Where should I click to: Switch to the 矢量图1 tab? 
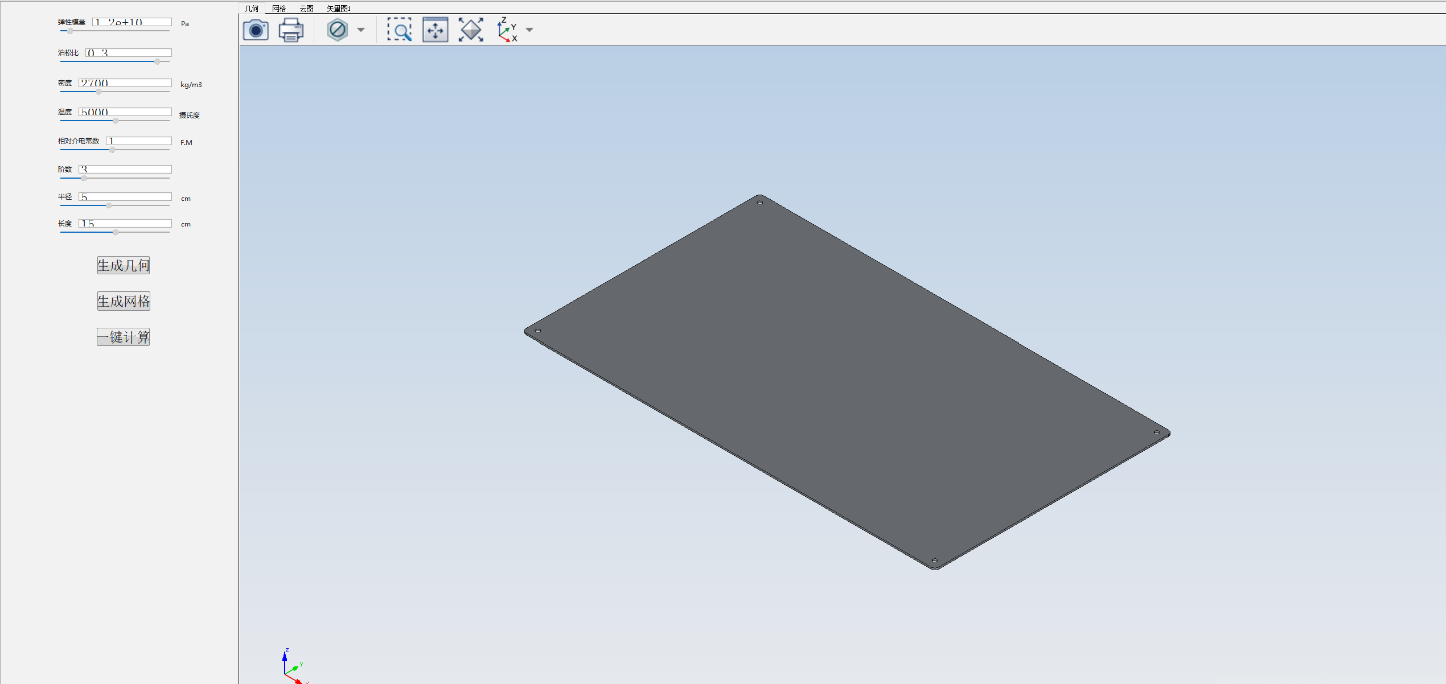click(x=339, y=8)
